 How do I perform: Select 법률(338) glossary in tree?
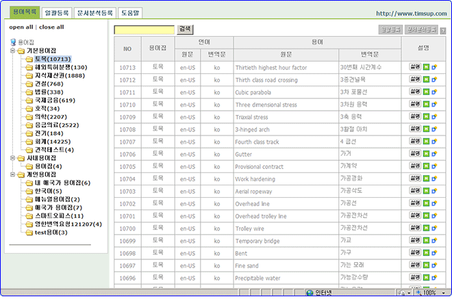click(49, 92)
